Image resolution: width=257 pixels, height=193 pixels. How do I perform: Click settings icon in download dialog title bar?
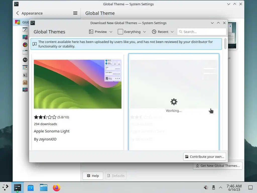[33, 23]
